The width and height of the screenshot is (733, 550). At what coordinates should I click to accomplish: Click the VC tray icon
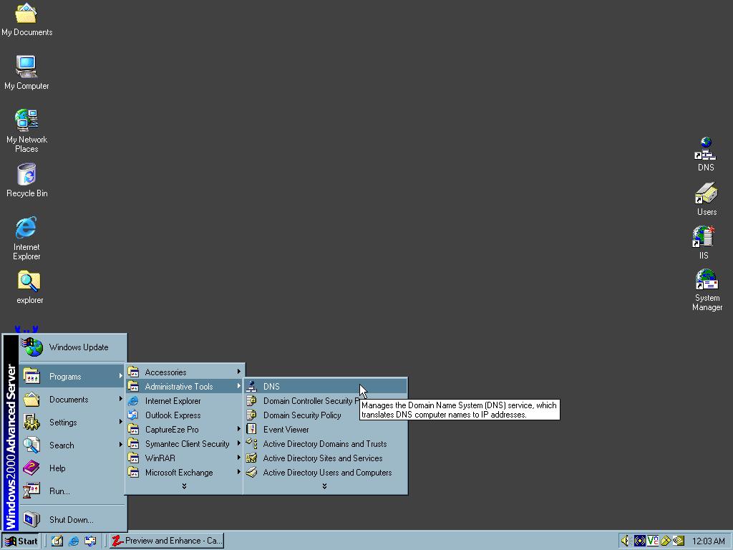tap(653, 541)
